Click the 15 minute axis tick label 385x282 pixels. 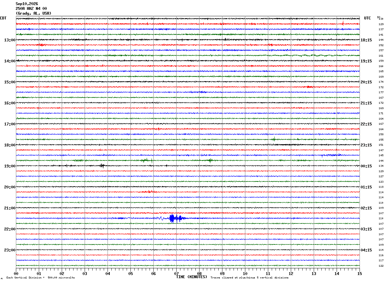point(360,274)
